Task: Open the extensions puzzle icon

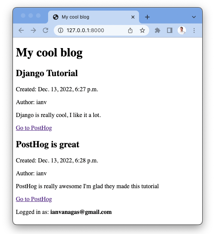Action: (x=158, y=30)
